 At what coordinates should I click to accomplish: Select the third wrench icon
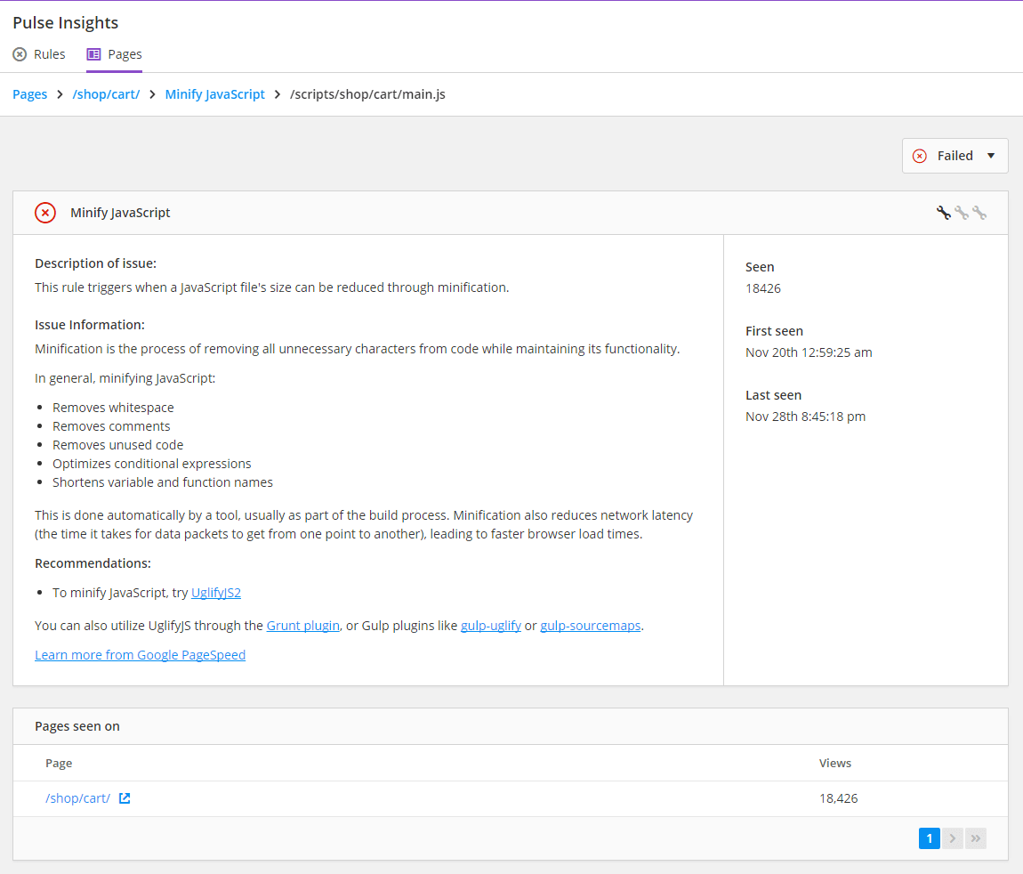[979, 213]
